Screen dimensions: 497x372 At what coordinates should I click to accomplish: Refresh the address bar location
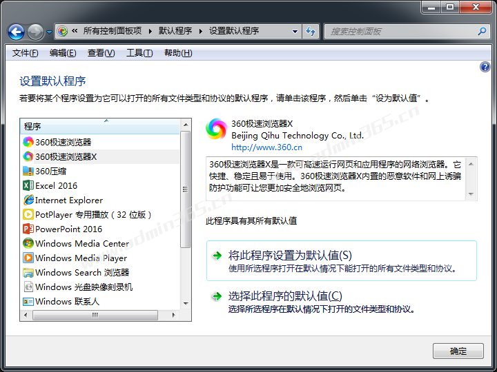pyautogui.click(x=311, y=31)
